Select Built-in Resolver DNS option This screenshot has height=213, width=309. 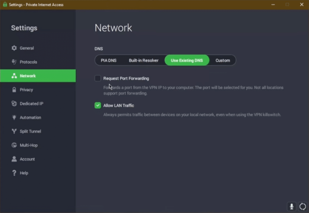tap(144, 60)
